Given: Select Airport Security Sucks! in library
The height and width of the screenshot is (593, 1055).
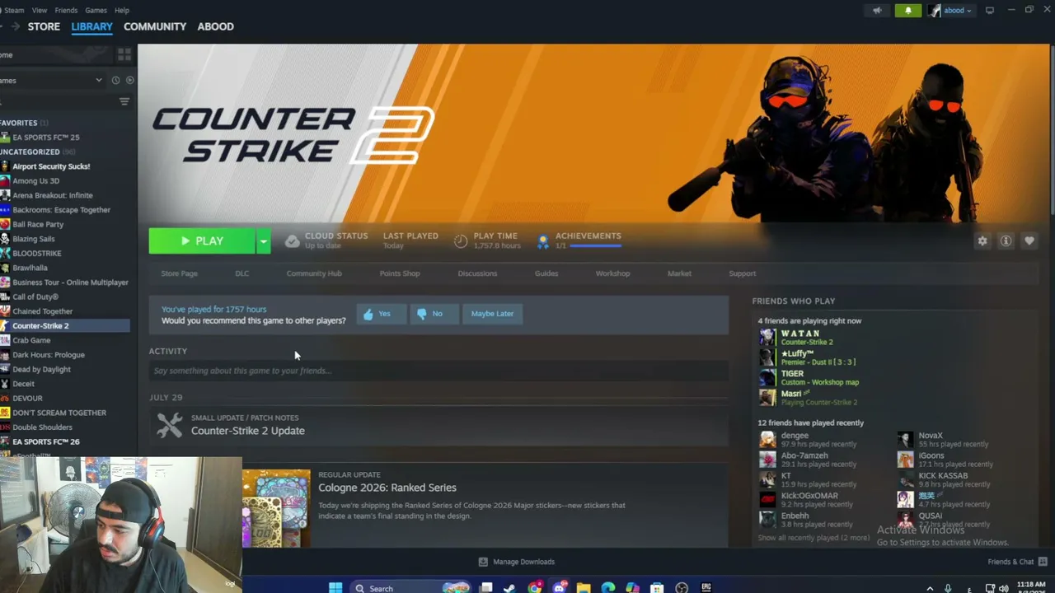Looking at the screenshot, I should coord(51,166).
